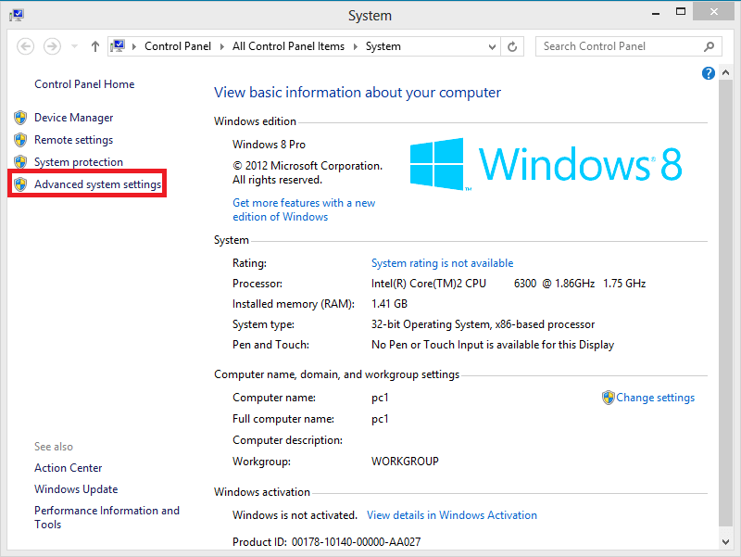Click the processor value Intel(R) Core(TM)2 CPU
This screenshot has height=557, width=741.
click(x=429, y=284)
